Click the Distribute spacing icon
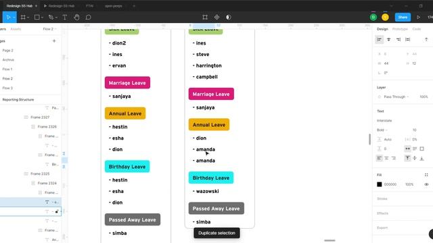This screenshot has width=433, height=243. pyautogui.click(x=407, y=40)
